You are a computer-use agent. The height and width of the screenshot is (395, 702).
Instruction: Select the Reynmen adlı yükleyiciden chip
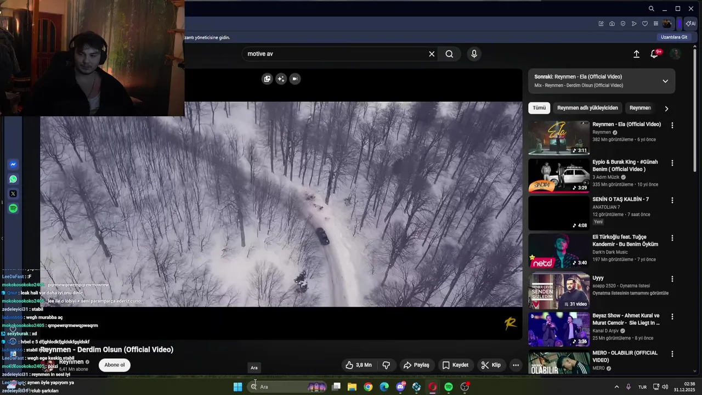[x=587, y=108]
